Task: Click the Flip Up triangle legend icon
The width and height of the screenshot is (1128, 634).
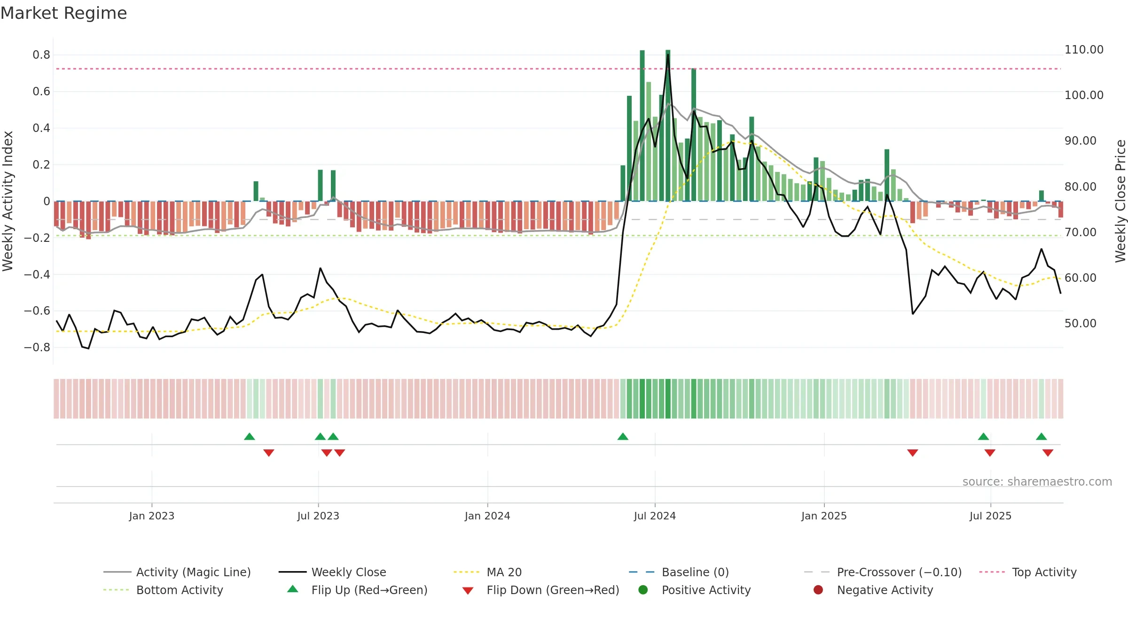Action: click(292, 589)
